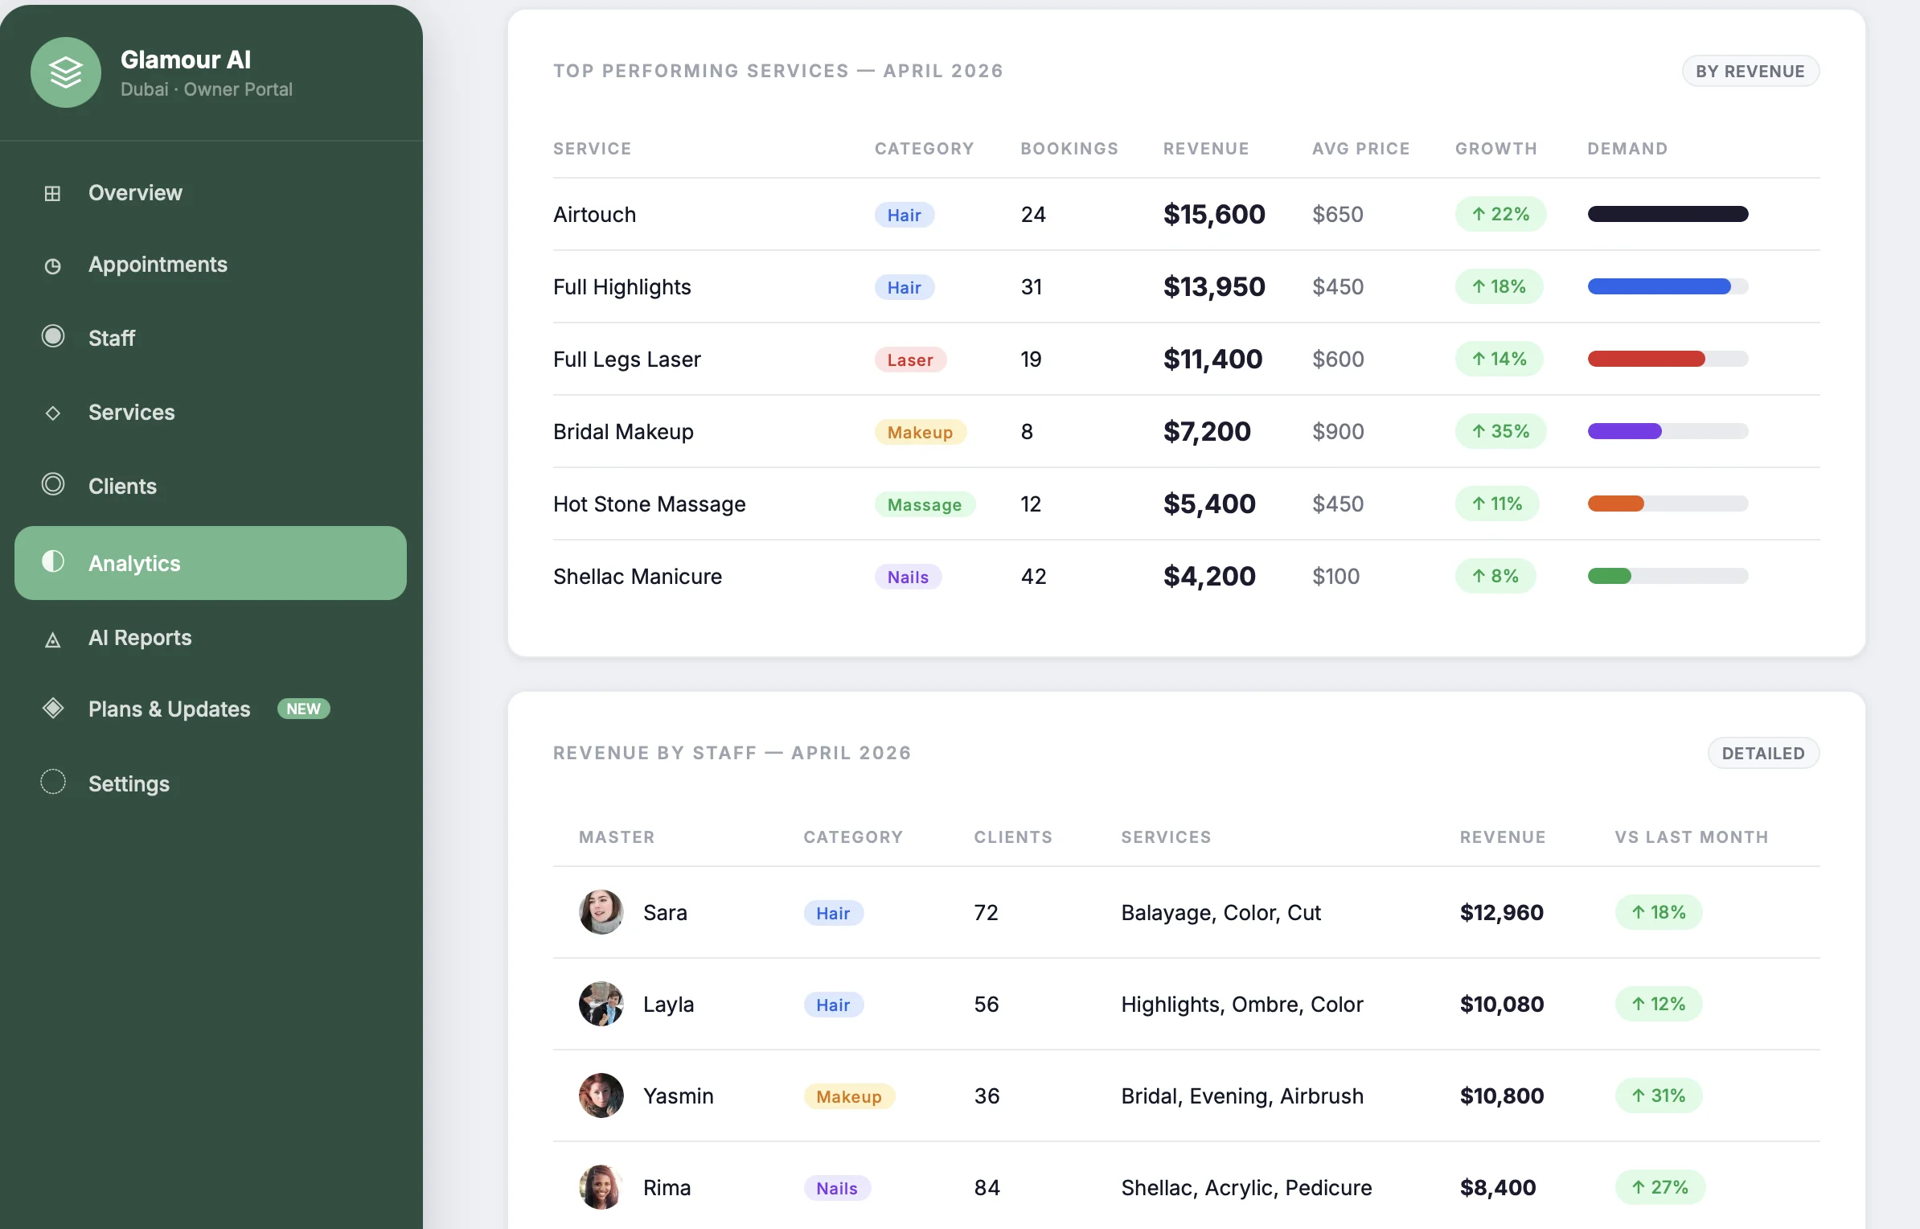
Task: Click Rima's Nails category tag
Action: coord(837,1188)
